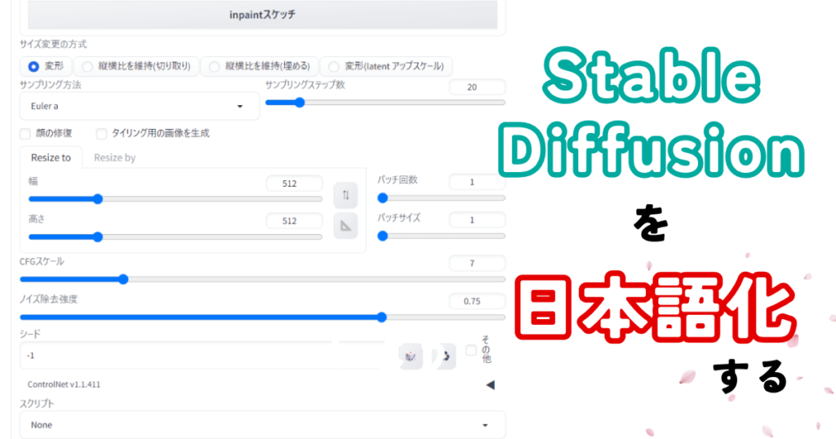Click the サンプリングステップ数 slider handle
This screenshot has width=836, height=439.
(300, 102)
